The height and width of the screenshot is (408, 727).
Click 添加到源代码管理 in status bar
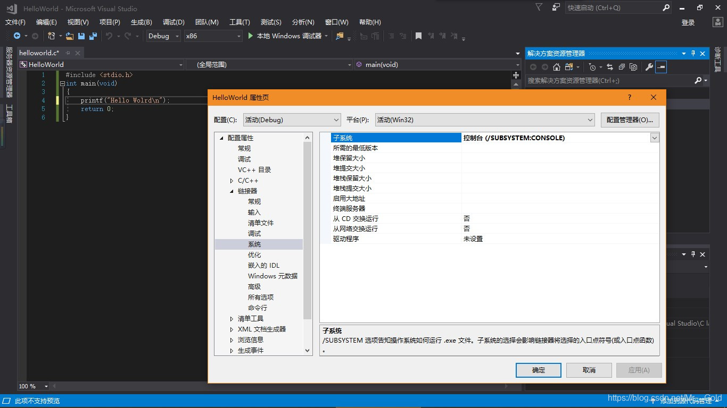pos(686,401)
